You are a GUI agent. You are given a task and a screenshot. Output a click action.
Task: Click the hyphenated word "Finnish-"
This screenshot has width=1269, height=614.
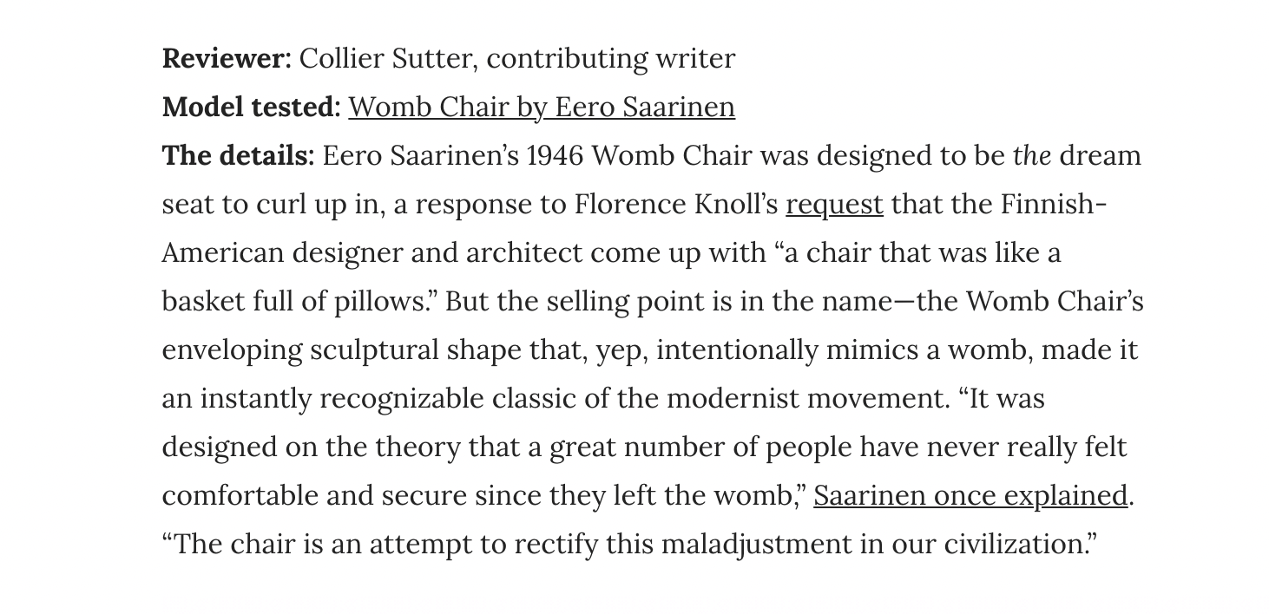(1054, 205)
